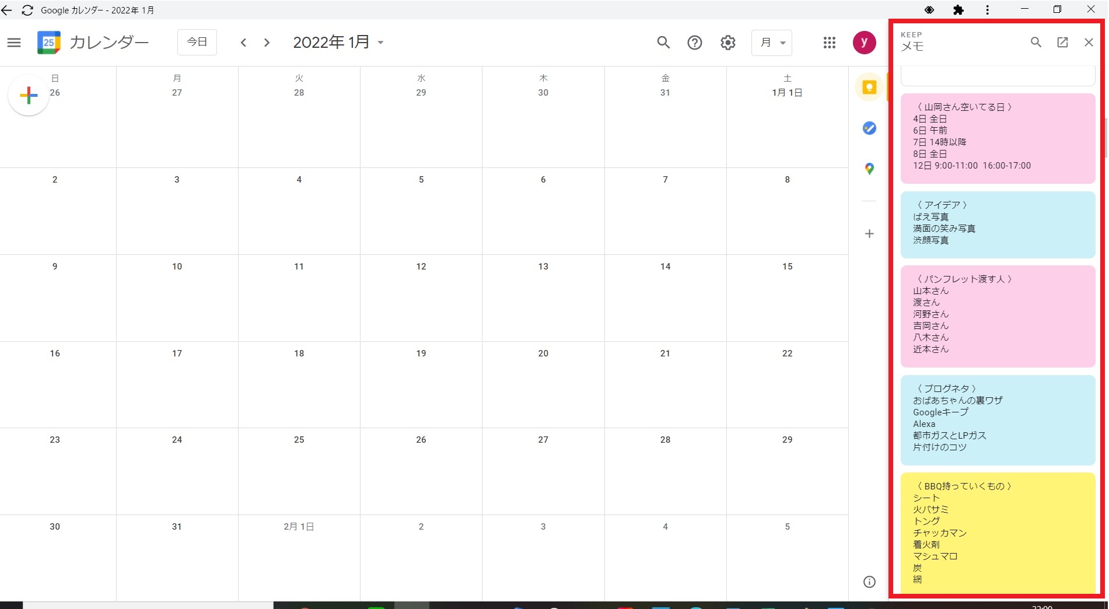Close the Keep memo panel

[1089, 43]
